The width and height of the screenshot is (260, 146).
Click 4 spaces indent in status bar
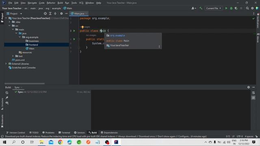coord(249,136)
